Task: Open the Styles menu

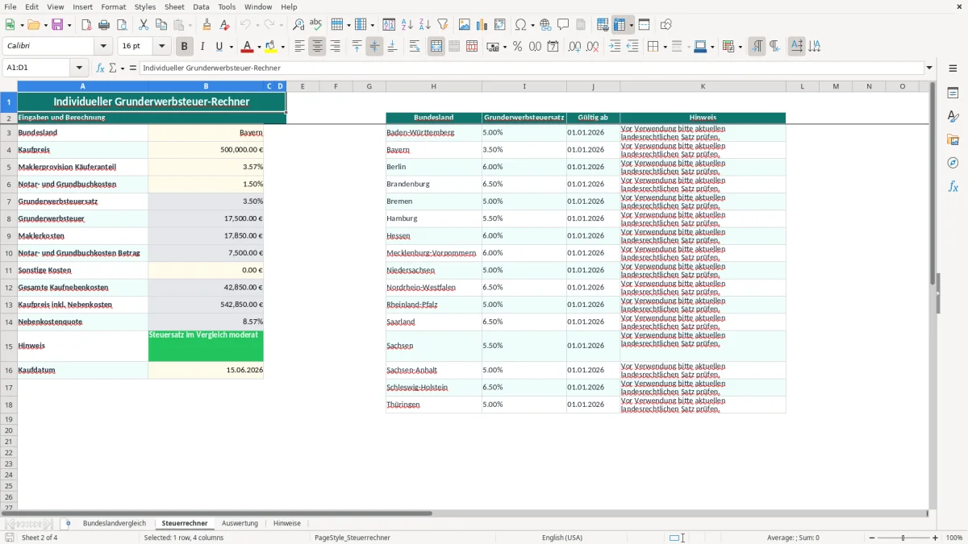Action: (145, 6)
